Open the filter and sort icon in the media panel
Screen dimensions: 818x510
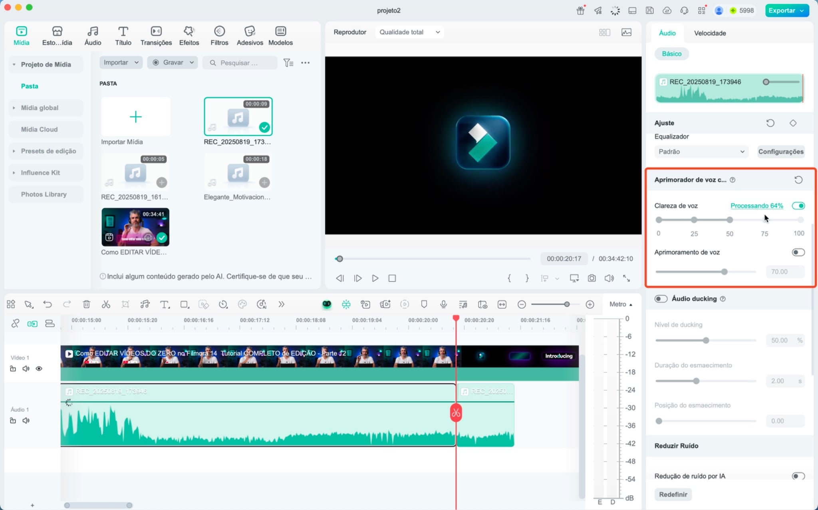[288, 63]
